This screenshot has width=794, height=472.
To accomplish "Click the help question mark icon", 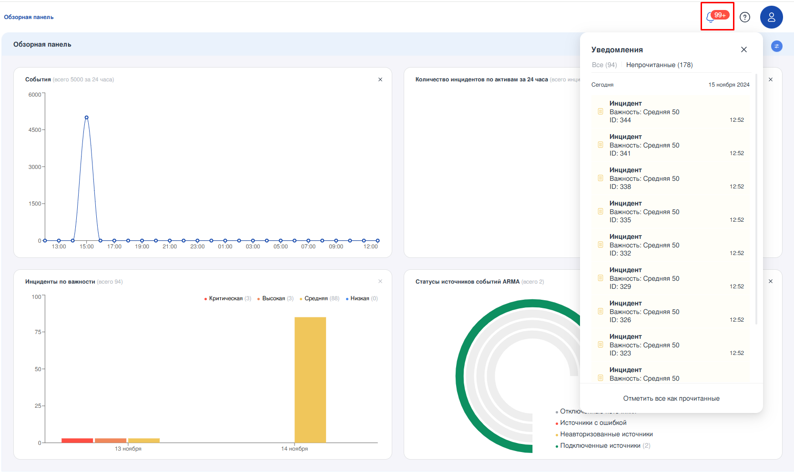I will 744,17.
